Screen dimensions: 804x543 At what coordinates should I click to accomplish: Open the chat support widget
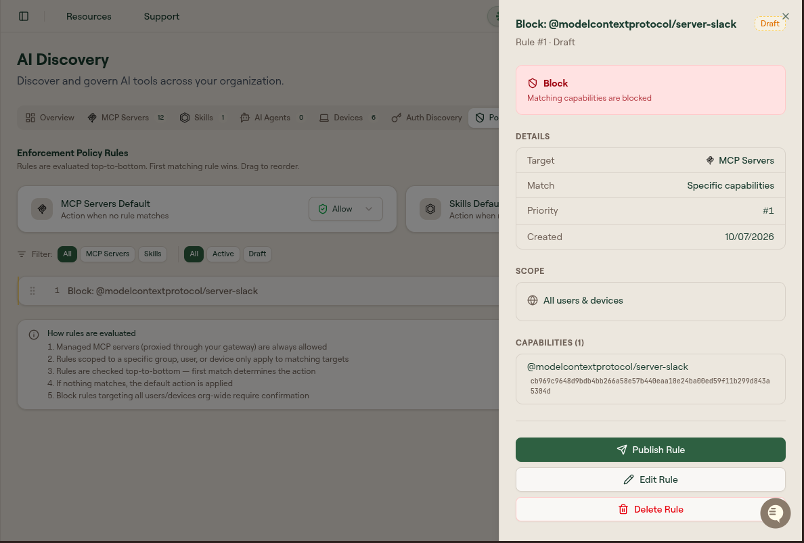click(x=776, y=513)
